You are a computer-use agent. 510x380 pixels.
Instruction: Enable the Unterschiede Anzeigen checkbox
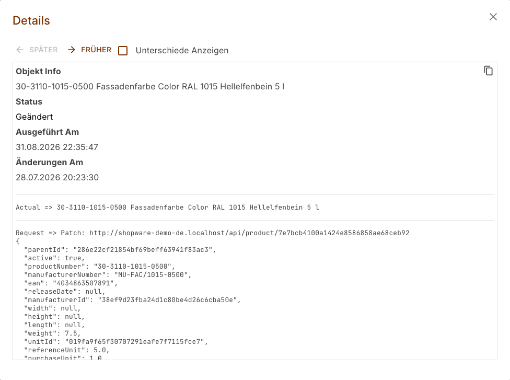(x=123, y=50)
